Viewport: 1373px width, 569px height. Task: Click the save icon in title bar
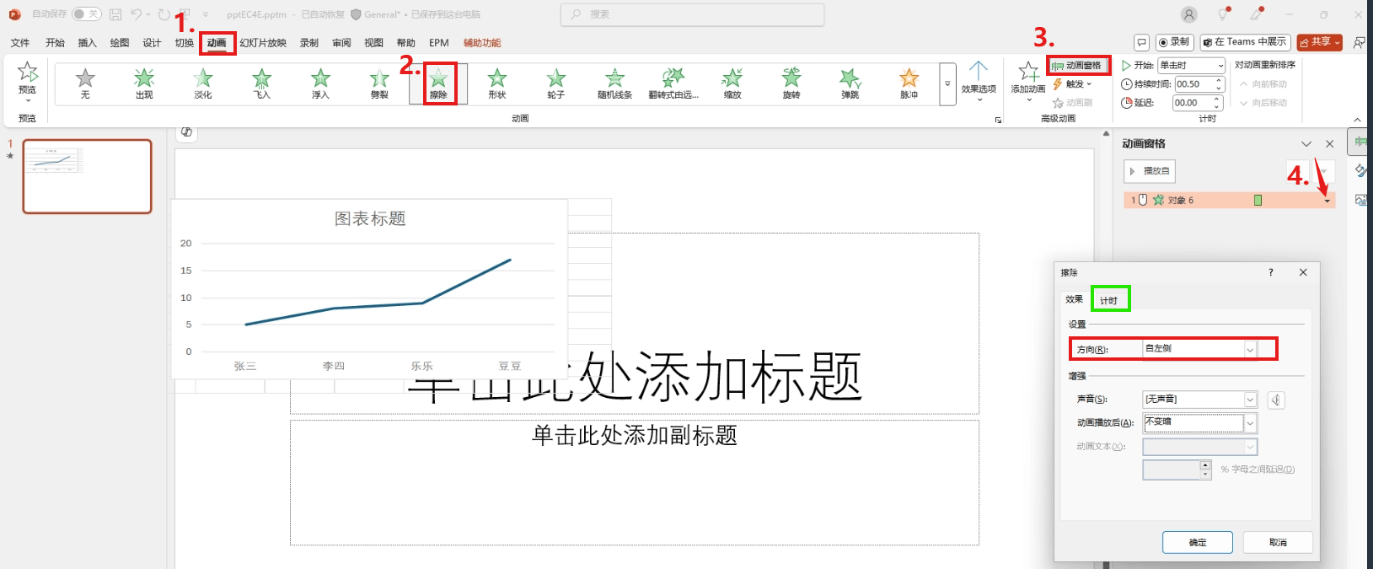[115, 14]
